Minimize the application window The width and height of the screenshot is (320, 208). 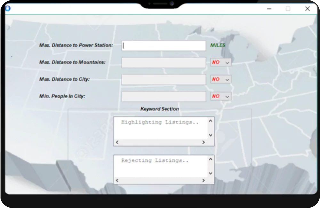click(x=269, y=9)
